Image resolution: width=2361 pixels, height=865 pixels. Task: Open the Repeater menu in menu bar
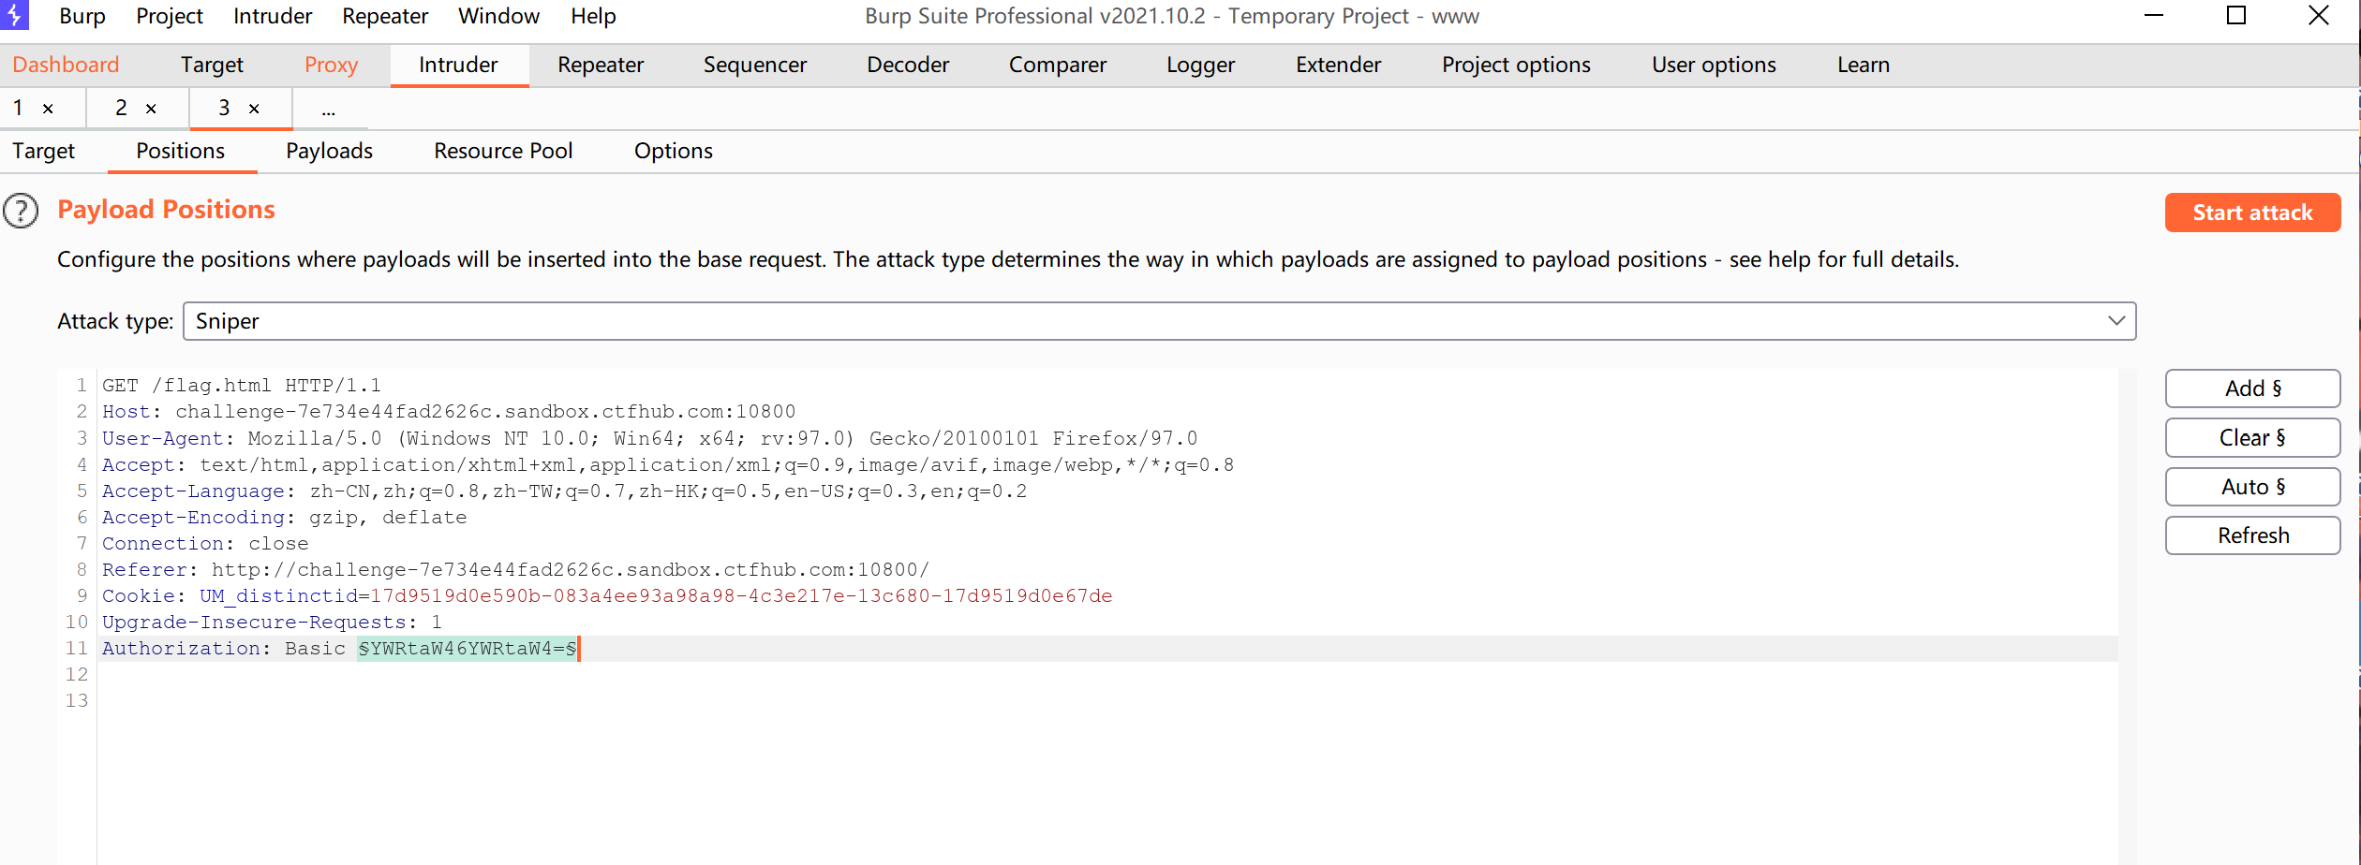tap(385, 16)
